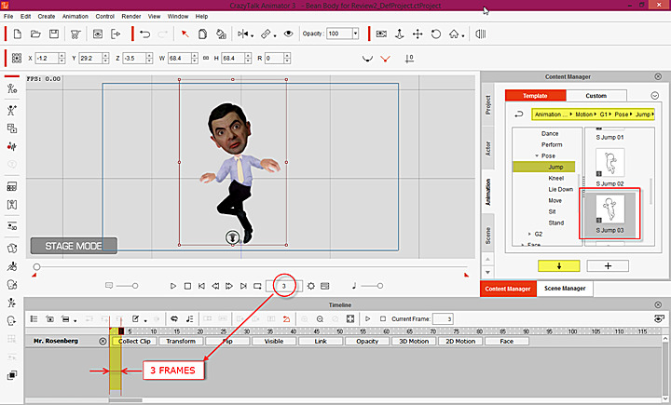Click the undo arrow icon
The height and width of the screenshot is (405, 671).
145,34
